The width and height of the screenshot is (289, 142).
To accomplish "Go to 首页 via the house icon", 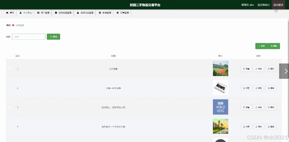I will 7,13.
